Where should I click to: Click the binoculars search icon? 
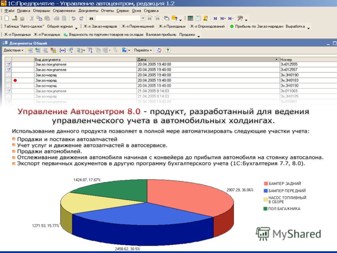(x=91, y=19)
